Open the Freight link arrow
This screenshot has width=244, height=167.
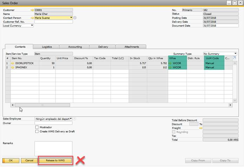201,128
